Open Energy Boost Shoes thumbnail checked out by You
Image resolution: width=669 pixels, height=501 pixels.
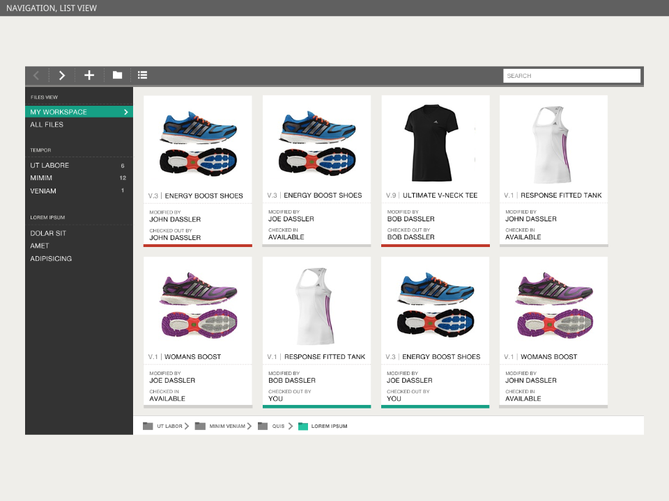[436, 305]
